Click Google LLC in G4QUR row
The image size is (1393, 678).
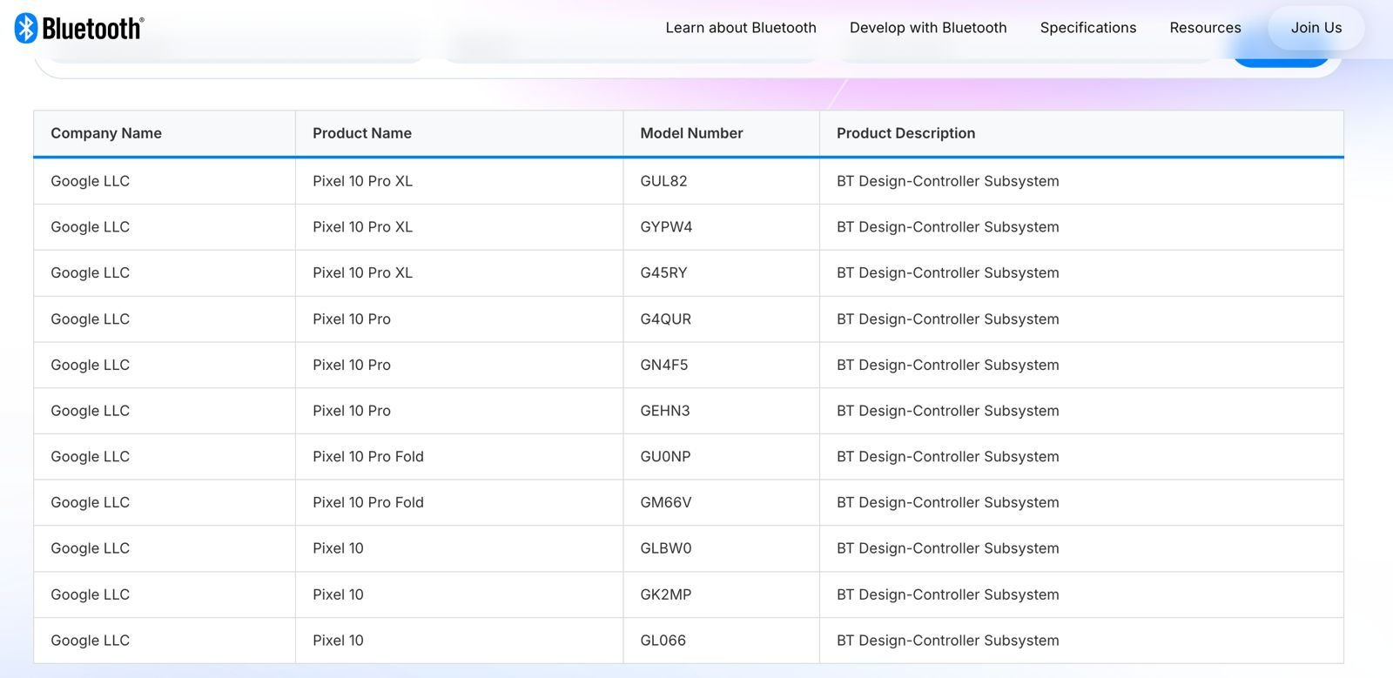click(x=90, y=319)
